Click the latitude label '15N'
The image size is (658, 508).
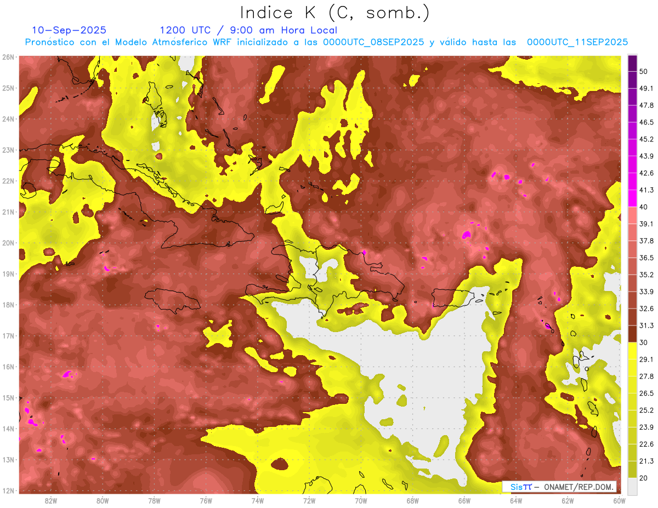click(8, 397)
